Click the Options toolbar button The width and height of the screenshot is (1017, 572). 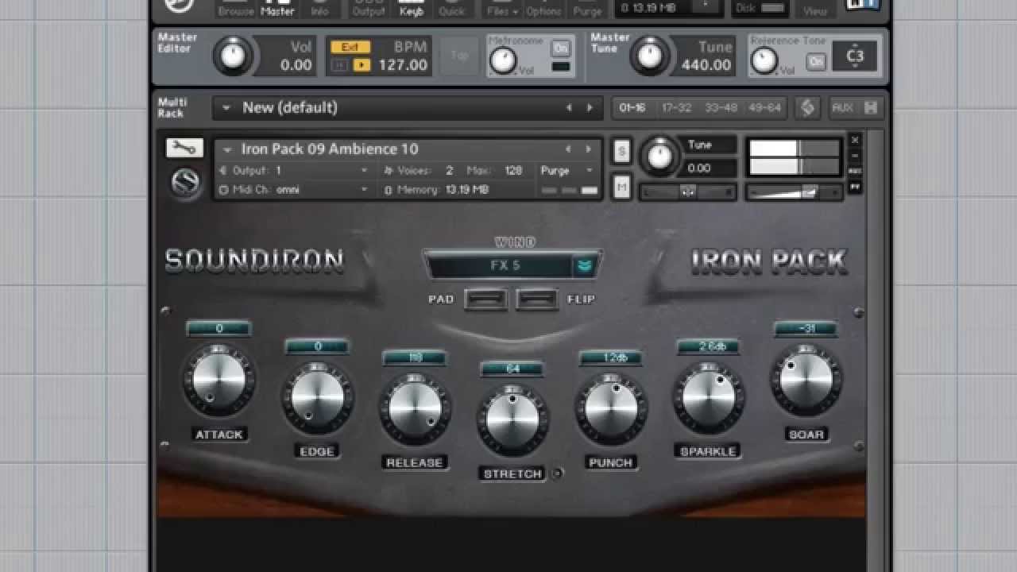pos(543,10)
